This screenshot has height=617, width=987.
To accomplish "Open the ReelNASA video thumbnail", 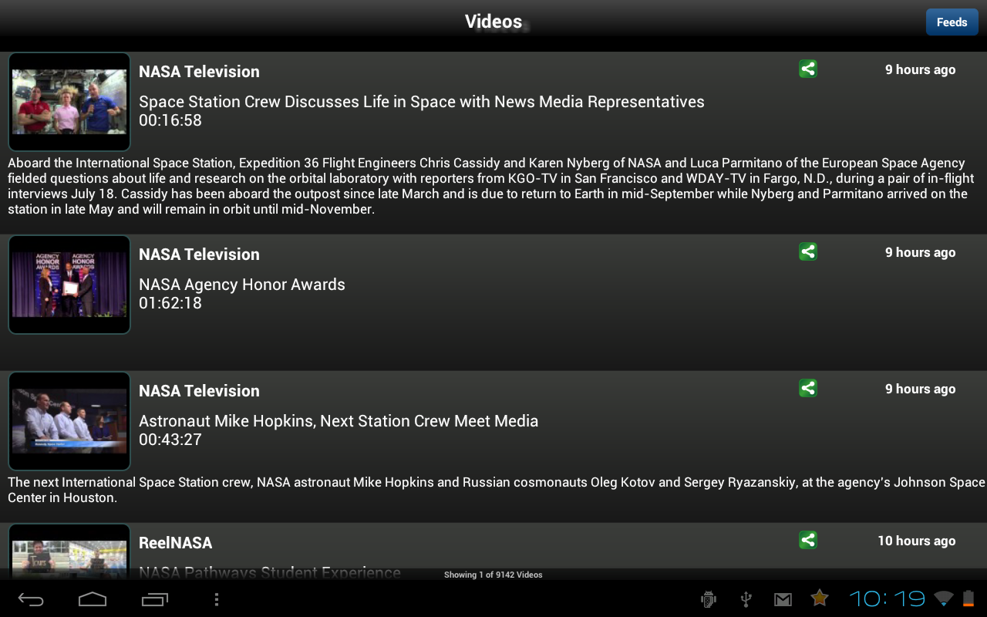I will pyautogui.click(x=69, y=551).
